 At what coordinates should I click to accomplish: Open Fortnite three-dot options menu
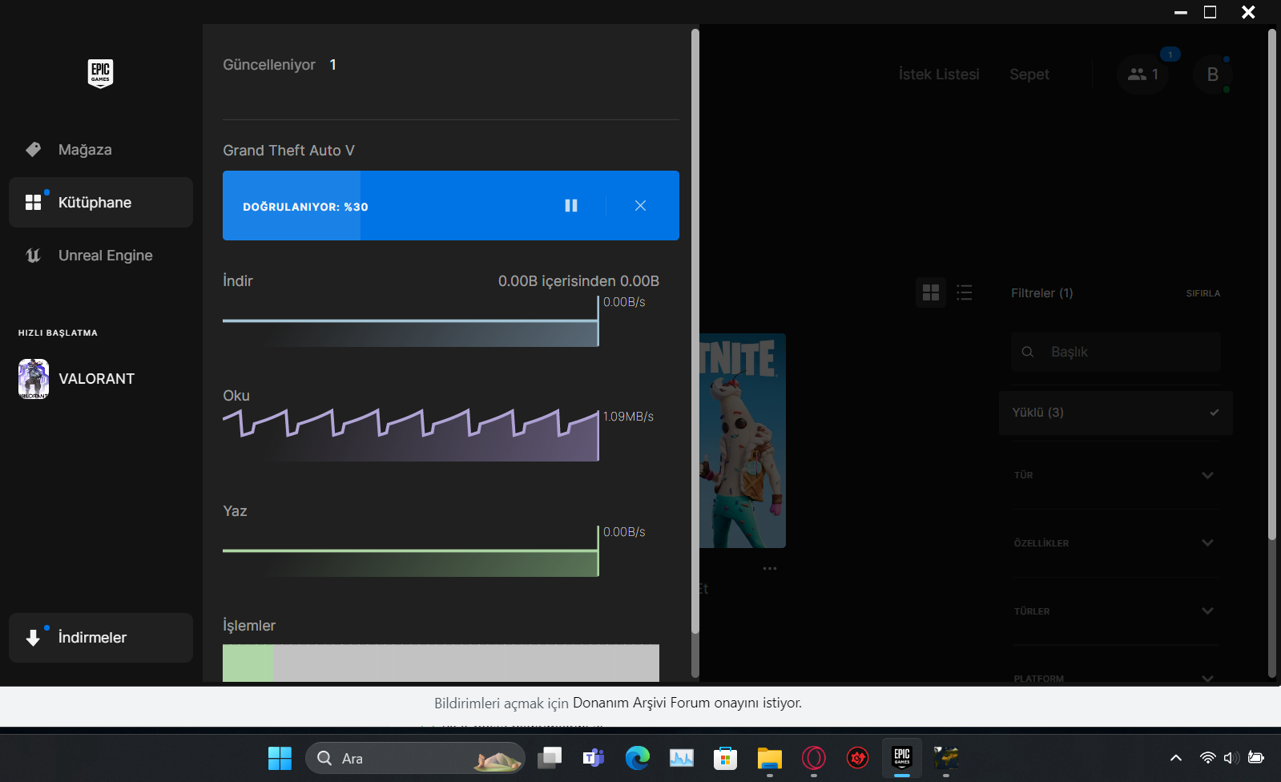click(770, 568)
